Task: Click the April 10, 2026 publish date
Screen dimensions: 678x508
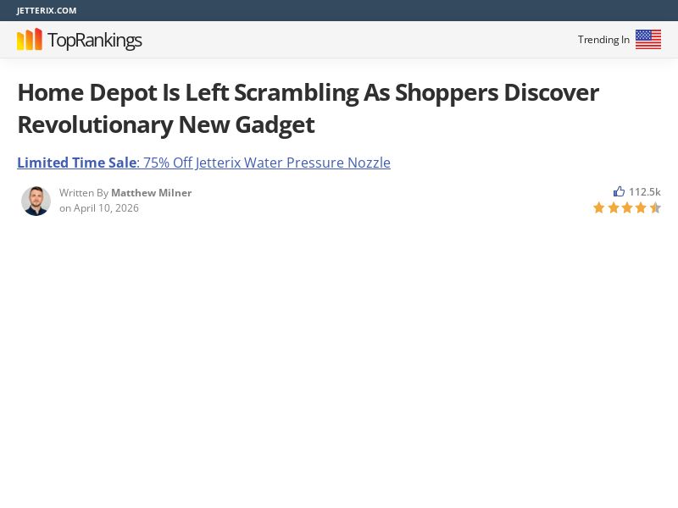Action: click(106, 208)
